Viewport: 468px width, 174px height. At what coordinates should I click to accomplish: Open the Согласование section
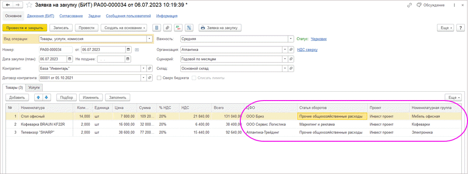pos(71,16)
